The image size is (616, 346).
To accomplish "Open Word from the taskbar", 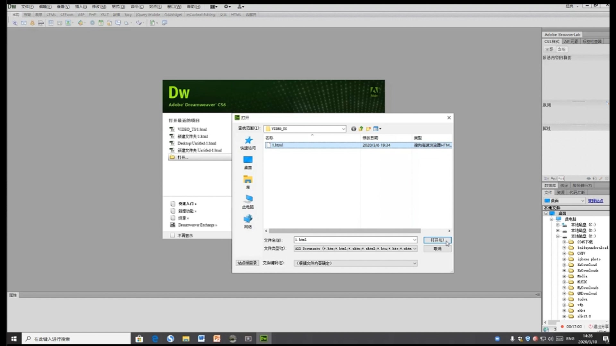I will [201, 338].
